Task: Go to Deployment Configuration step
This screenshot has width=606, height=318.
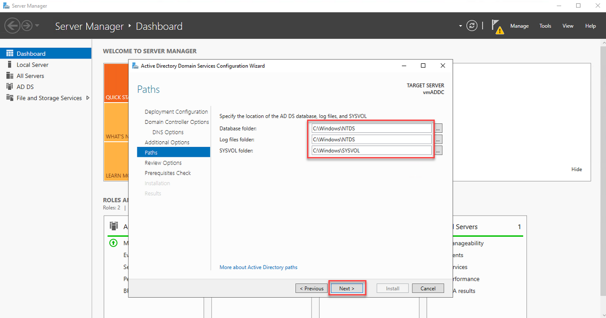Action: (x=176, y=112)
